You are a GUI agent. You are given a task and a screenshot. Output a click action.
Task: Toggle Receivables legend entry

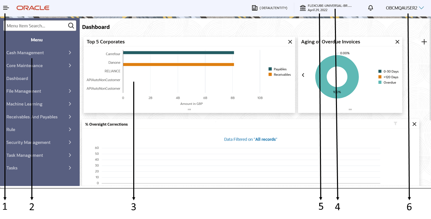coord(279,74)
